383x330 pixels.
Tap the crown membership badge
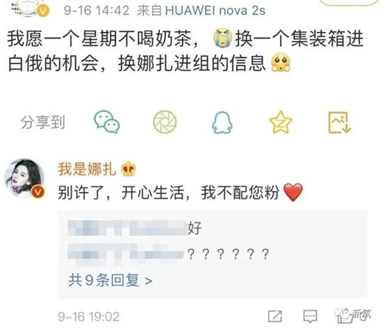(129, 169)
